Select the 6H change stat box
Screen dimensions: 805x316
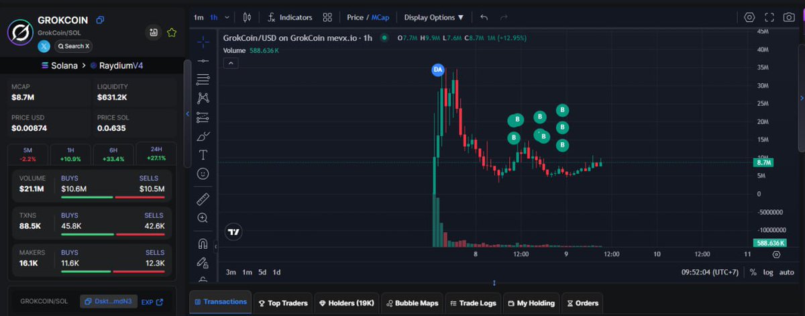click(x=113, y=154)
